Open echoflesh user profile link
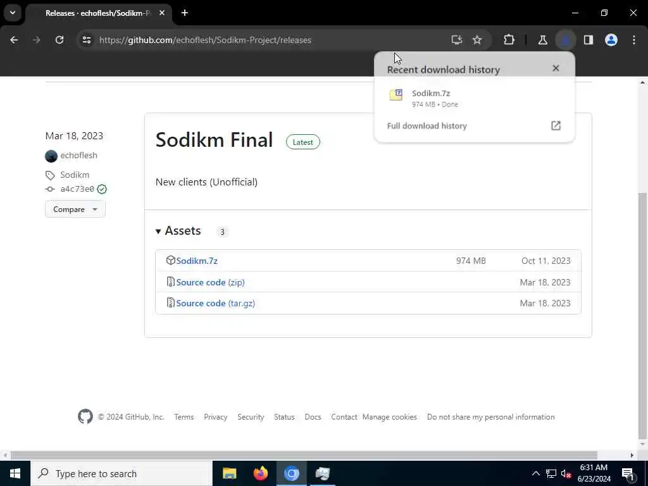This screenshot has width=648, height=486. (78, 156)
